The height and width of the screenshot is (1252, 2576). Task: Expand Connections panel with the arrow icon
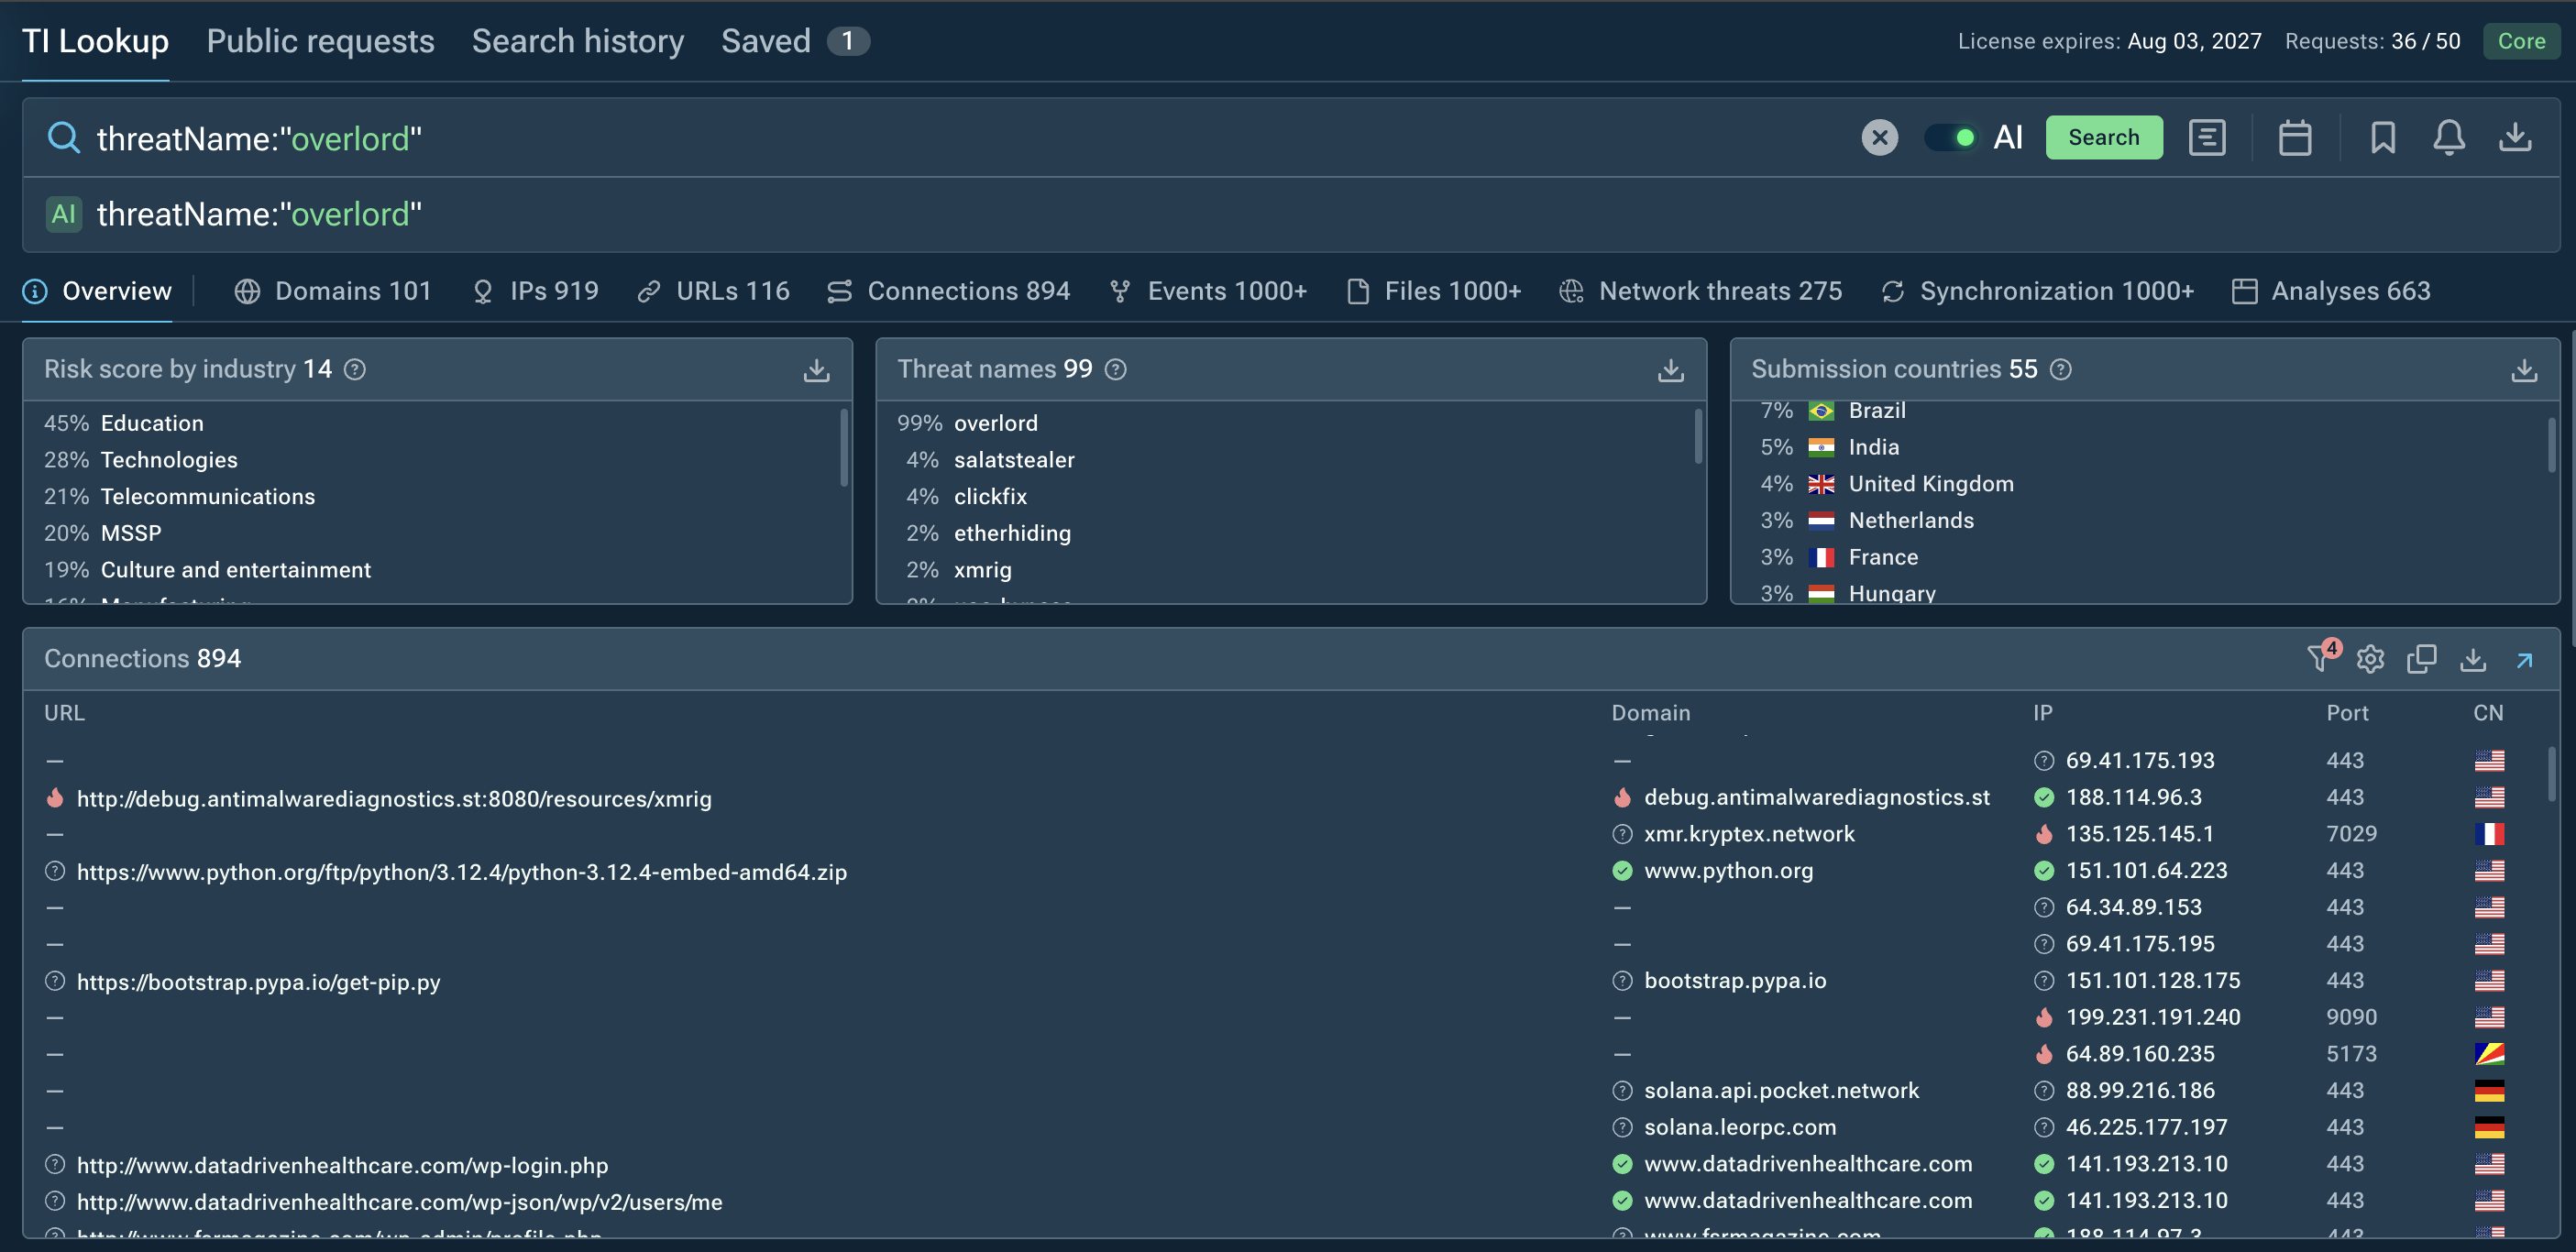2524,660
